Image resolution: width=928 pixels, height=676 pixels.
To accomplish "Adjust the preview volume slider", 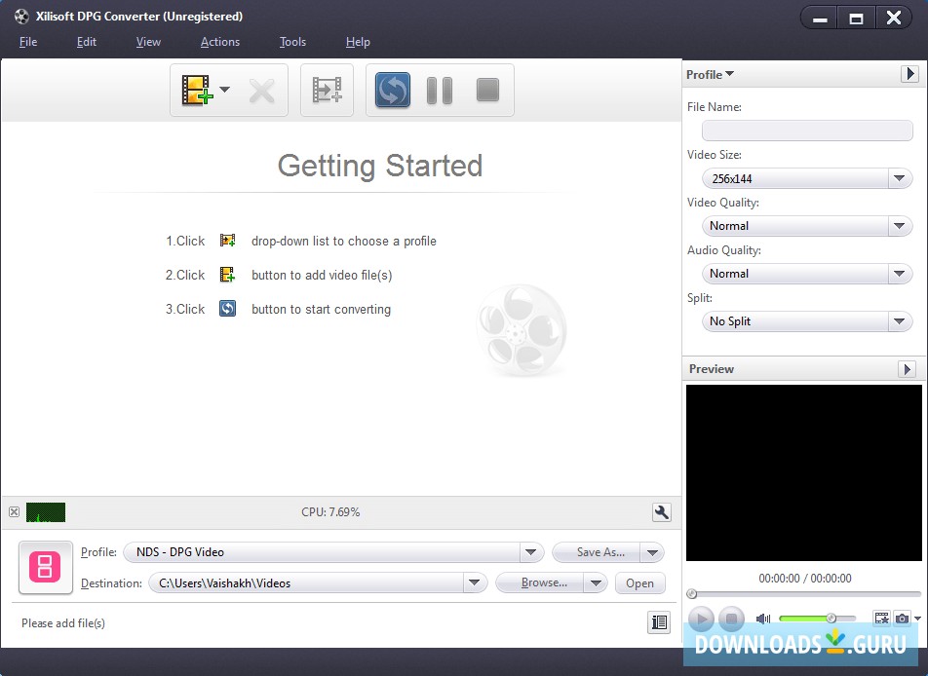I will coord(831,619).
